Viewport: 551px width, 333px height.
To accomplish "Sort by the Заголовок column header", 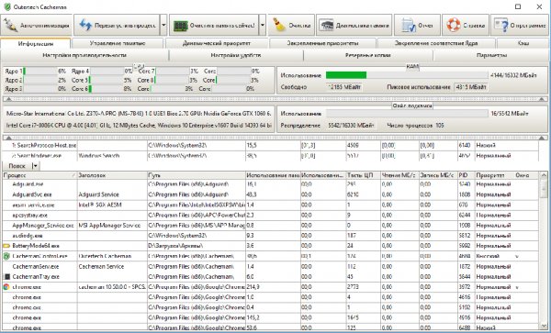I will click(x=112, y=175).
